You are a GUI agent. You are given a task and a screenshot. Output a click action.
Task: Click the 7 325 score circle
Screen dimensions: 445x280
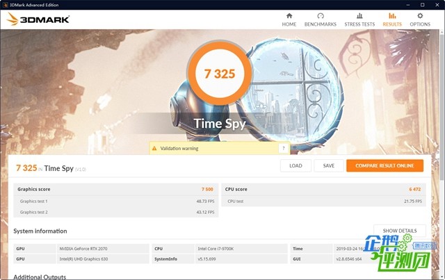tap(220, 74)
